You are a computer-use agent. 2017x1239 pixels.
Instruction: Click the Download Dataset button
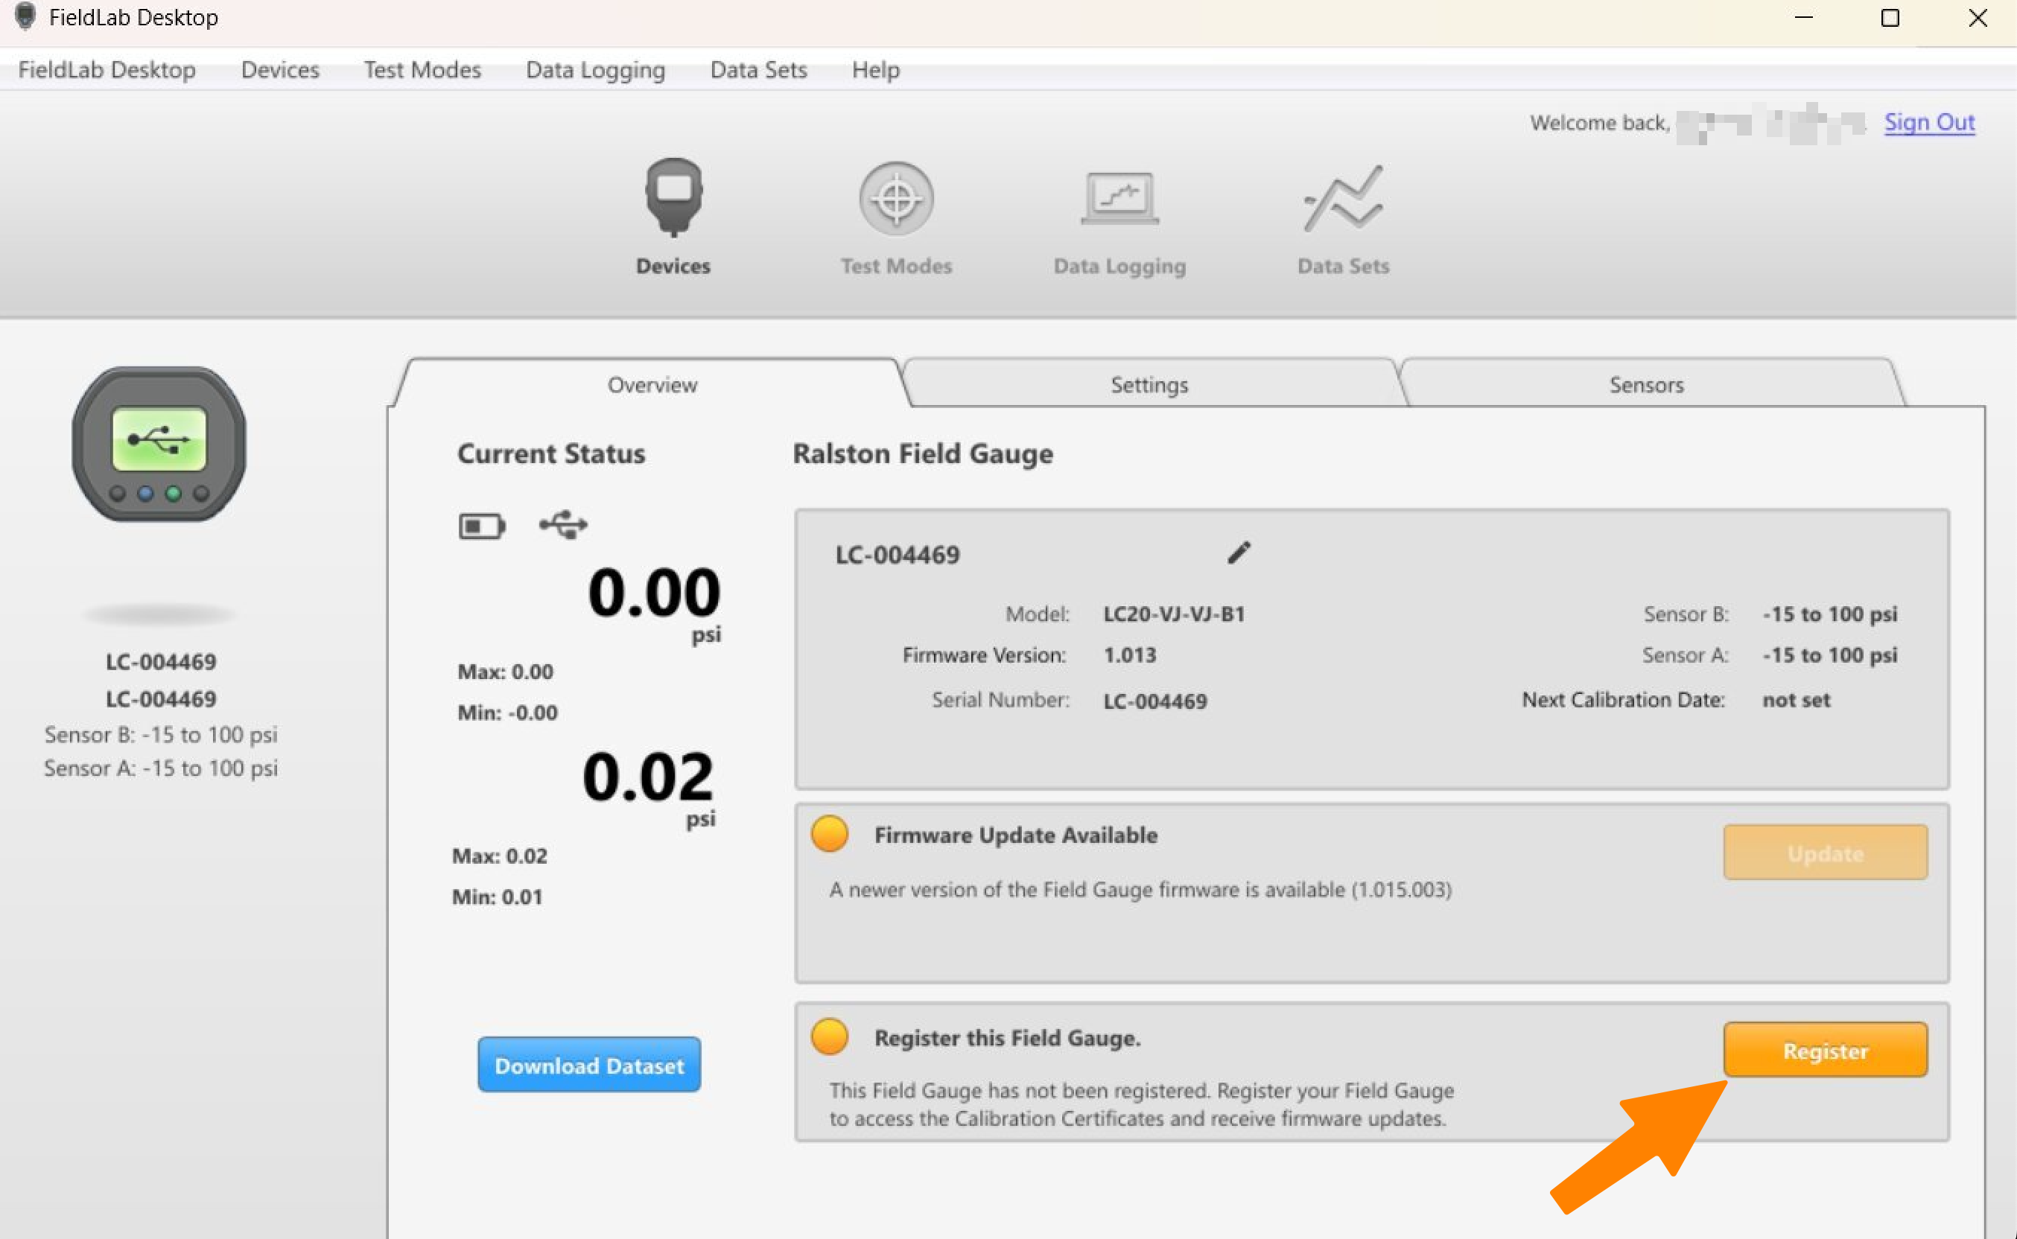tap(588, 1065)
